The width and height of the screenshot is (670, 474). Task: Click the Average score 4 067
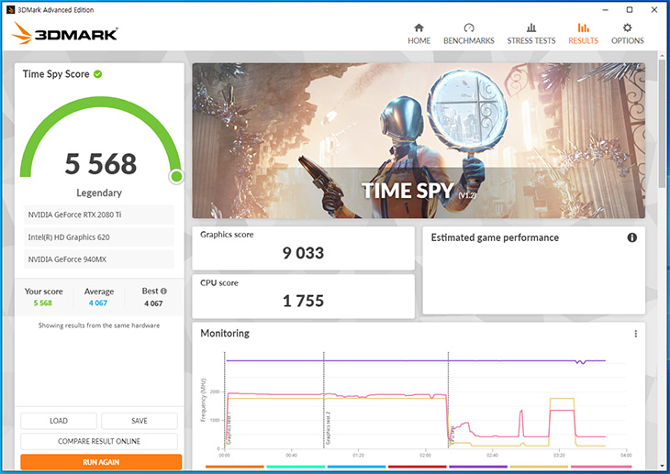point(98,303)
